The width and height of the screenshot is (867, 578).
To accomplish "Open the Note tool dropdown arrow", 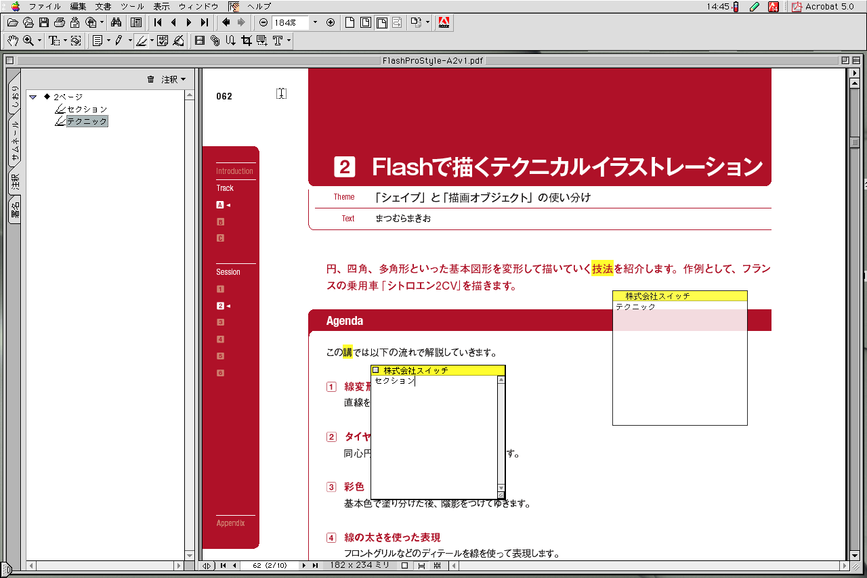I will 108,41.
